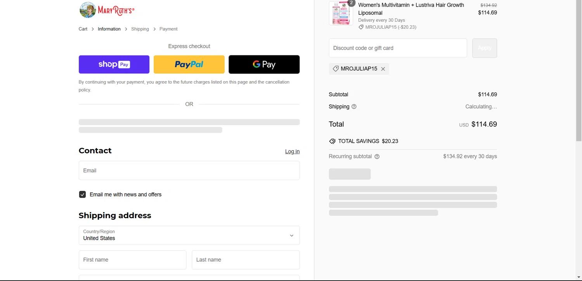Focus the Email input field

click(x=189, y=170)
